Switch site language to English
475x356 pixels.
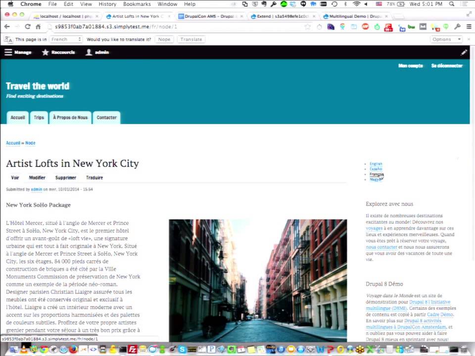(x=376, y=164)
